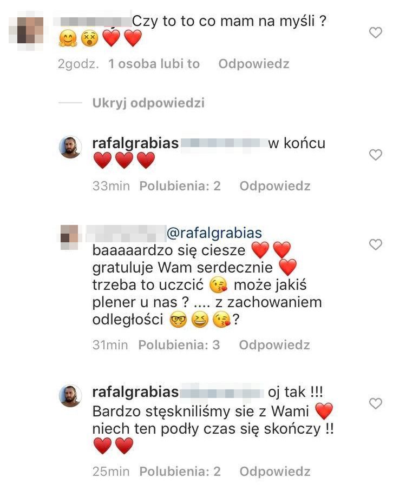View who liked: "1 osoba lubi to"
This screenshot has height=491, width=406.
click(154, 64)
